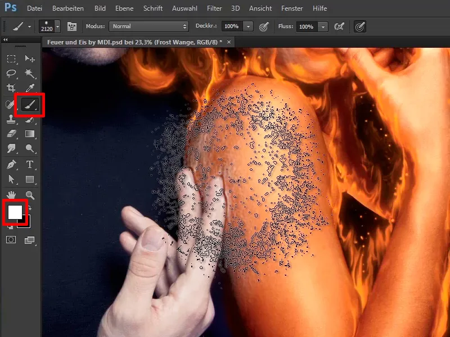The height and width of the screenshot is (337, 450).
Task: Enable airbrush build-up effects
Action: click(339, 26)
